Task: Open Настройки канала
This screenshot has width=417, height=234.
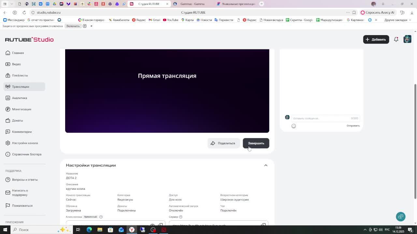Action: coord(25,143)
